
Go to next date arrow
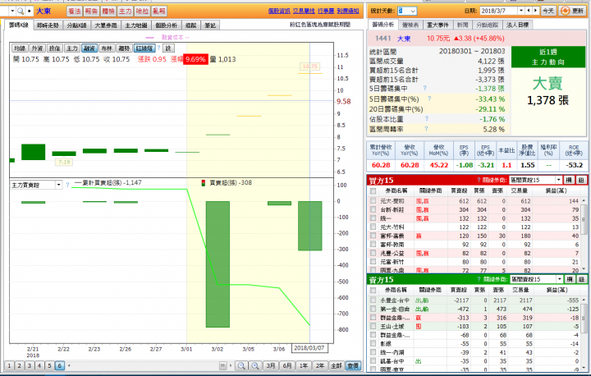[x=535, y=11]
